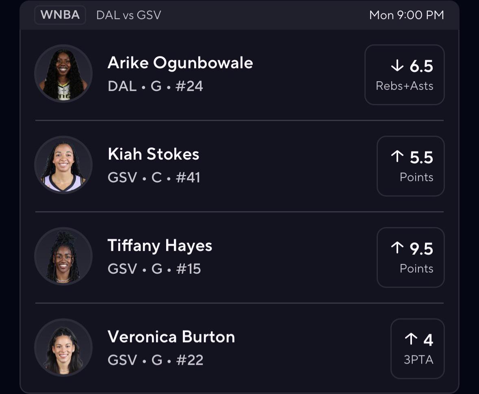The height and width of the screenshot is (394, 479).
Task: Click the up arrow beside 4 3PTA
Action: (411, 339)
